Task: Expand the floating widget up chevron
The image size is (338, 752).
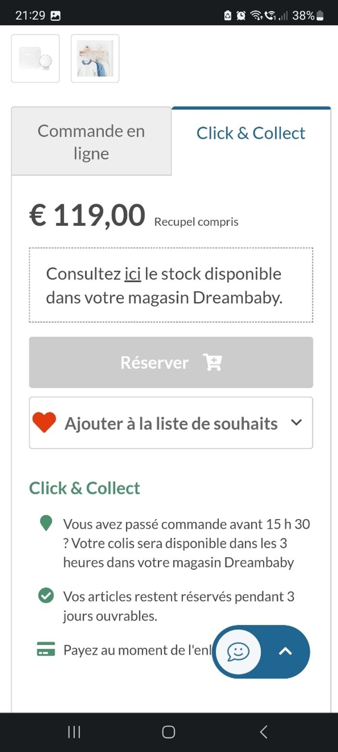Action: (285, 651)
